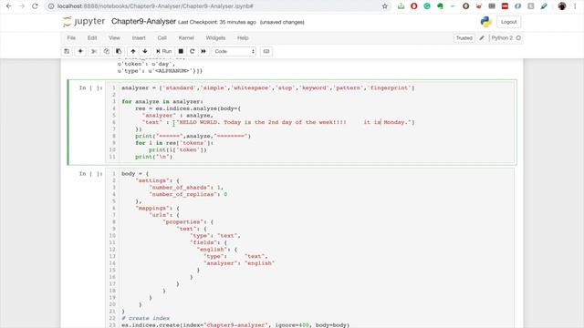The width and height of the screenshot is (584, 328).
Task: Click the analyzer list code line
Action: pyautogui.click(x=267, y=87)
